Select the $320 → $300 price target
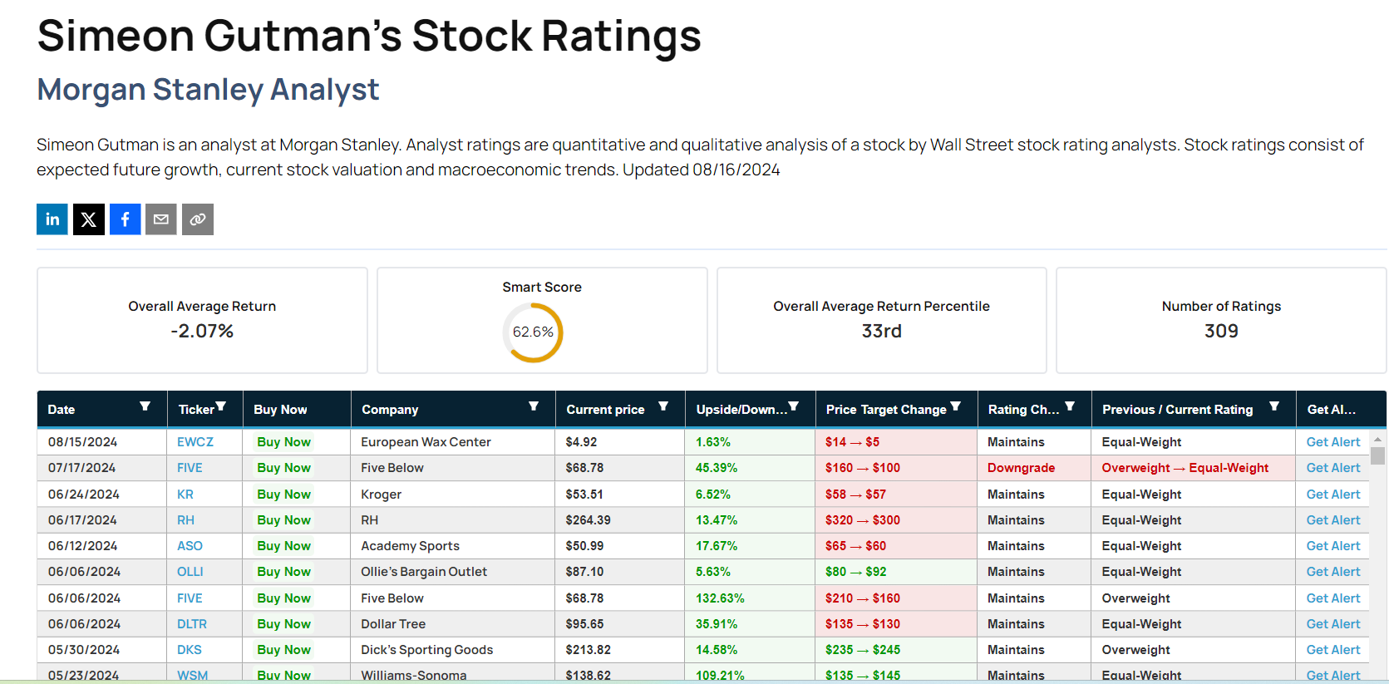This screenshot has height=684, width=1389. tap(862, 520)
